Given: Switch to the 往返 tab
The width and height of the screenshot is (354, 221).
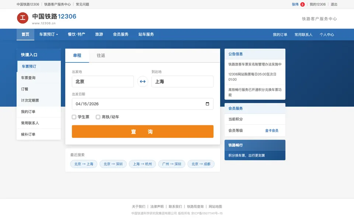Looking at the screenshot, I should [101, 56].
